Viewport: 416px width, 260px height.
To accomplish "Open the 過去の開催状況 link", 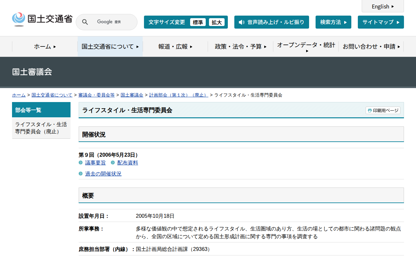I will [103, 174].
